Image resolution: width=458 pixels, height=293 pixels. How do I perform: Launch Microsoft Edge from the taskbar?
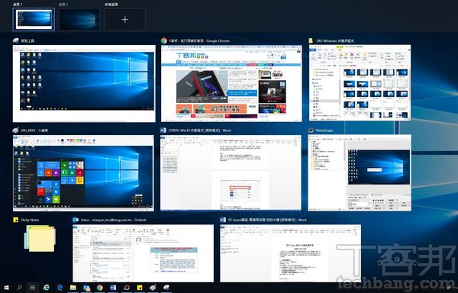(x=60, y=288)
